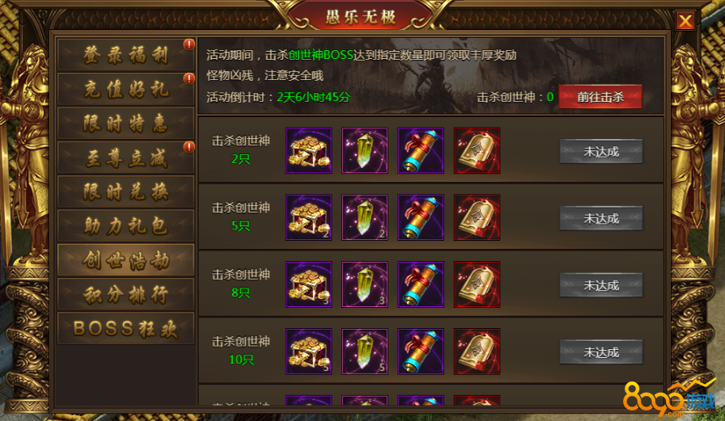
Task: Click gold treasure chest reward in 2只 row
Action: [x=309, y=150]
